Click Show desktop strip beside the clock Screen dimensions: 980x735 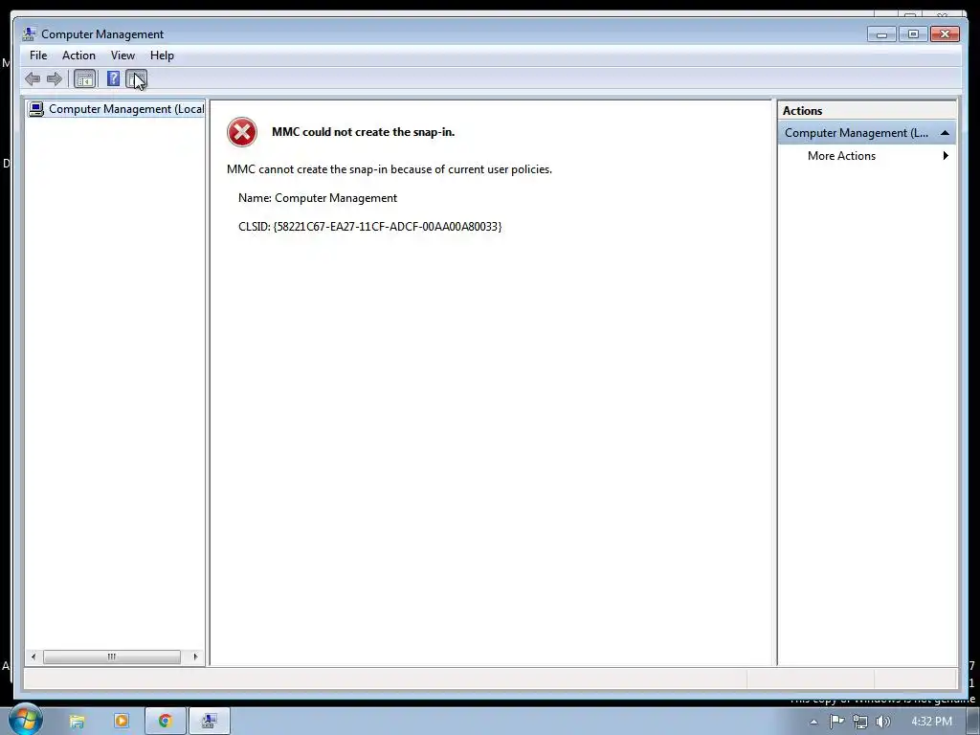point(973,722)
